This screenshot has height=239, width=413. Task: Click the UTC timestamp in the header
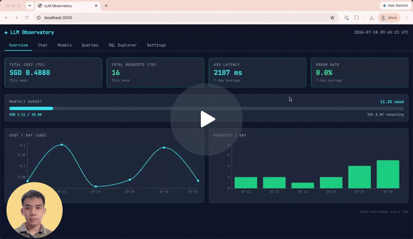point(381,33)
